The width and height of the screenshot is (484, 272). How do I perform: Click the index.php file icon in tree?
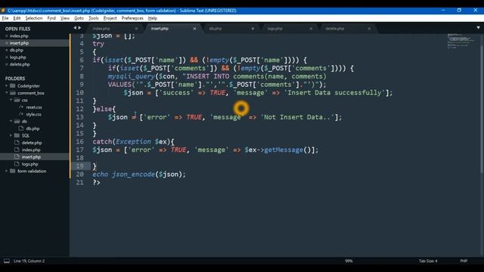pyautogui.click(x=17, y=150)
